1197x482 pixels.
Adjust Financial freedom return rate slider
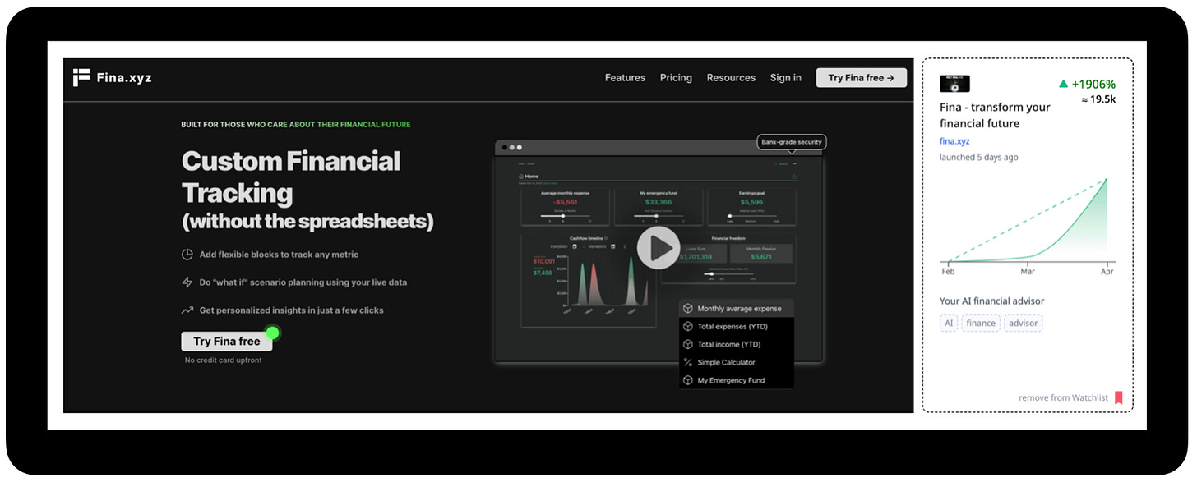point(728,274)
